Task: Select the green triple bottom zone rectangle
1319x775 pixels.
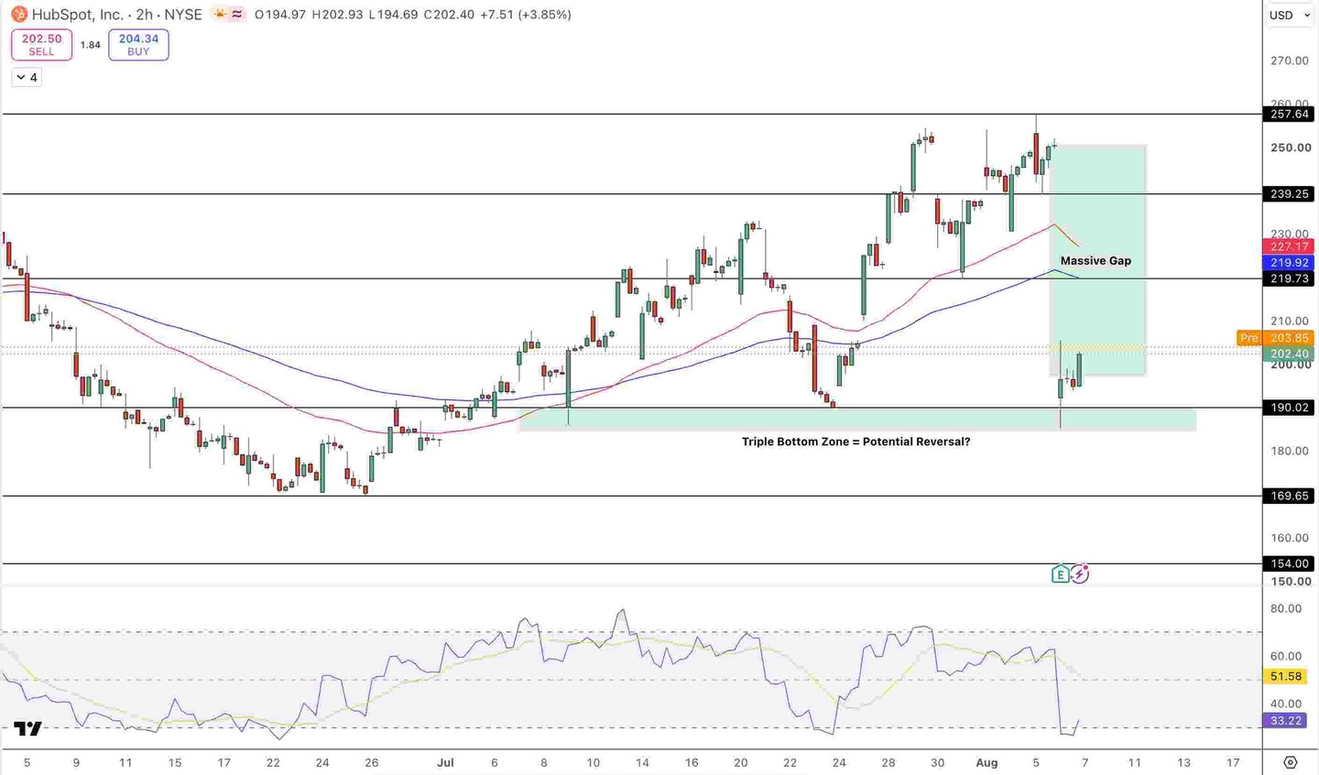Action: pos(856,420)
